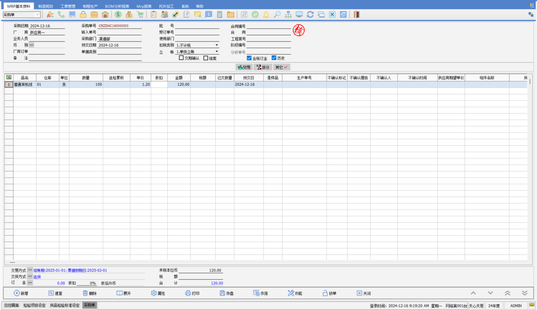The image size is (537, 310).
Task: Click the vertical scrollbar of the grid
Action: click(530, 155)
